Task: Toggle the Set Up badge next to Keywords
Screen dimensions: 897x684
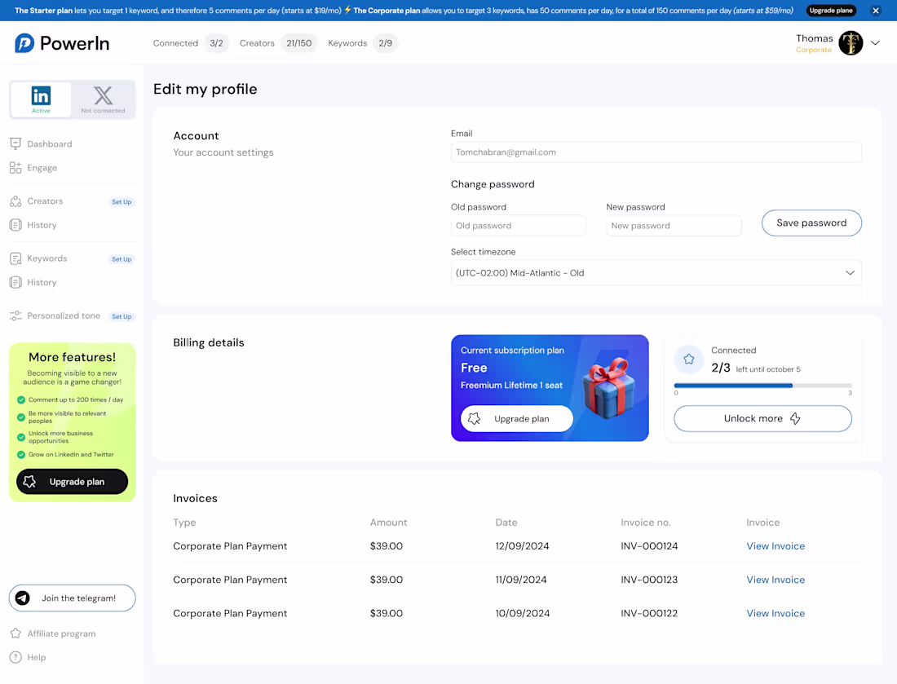Action: [x=122, y=258]
